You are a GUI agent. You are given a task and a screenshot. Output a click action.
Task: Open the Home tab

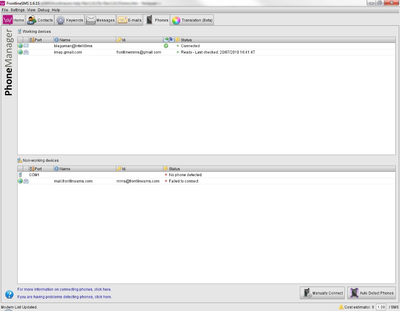[14, 20]
